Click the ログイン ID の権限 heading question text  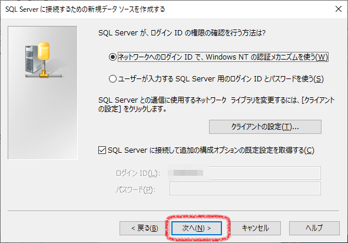point(182,33)
